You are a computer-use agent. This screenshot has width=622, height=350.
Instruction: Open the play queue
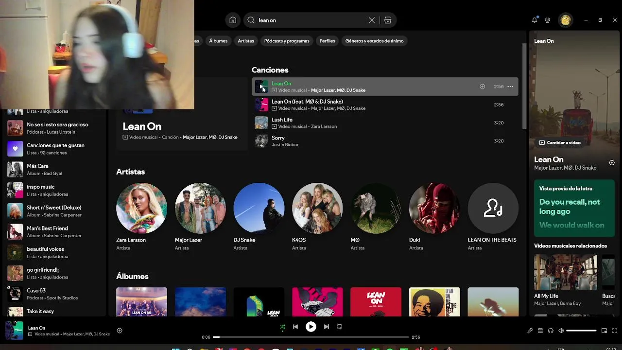tap(540, 331)
